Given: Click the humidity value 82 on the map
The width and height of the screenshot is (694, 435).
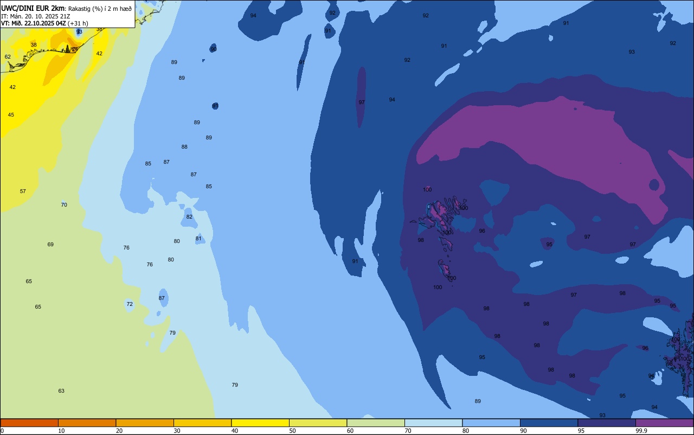Looking at the screenshot, I should point(189,217).
